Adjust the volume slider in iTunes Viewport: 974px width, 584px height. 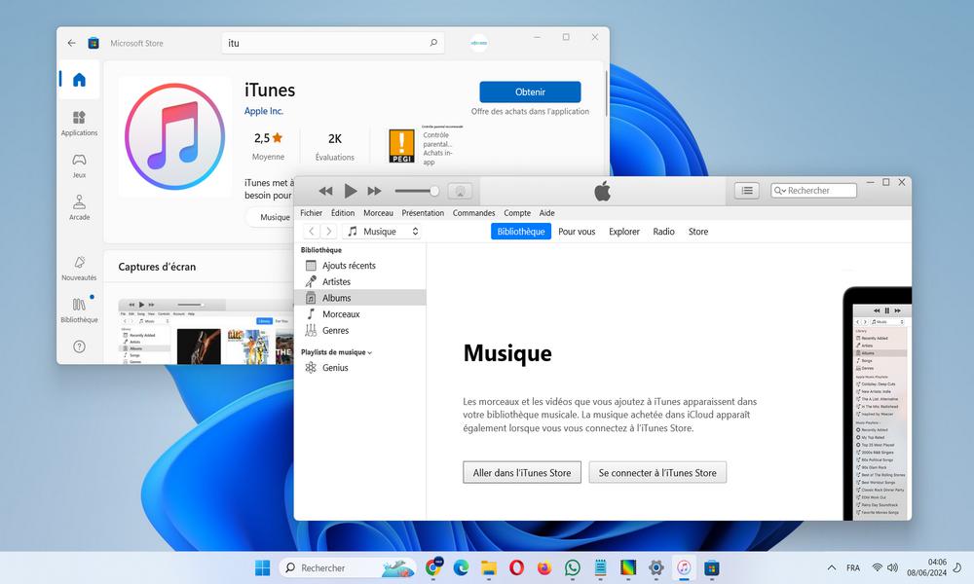coord(416,191)
